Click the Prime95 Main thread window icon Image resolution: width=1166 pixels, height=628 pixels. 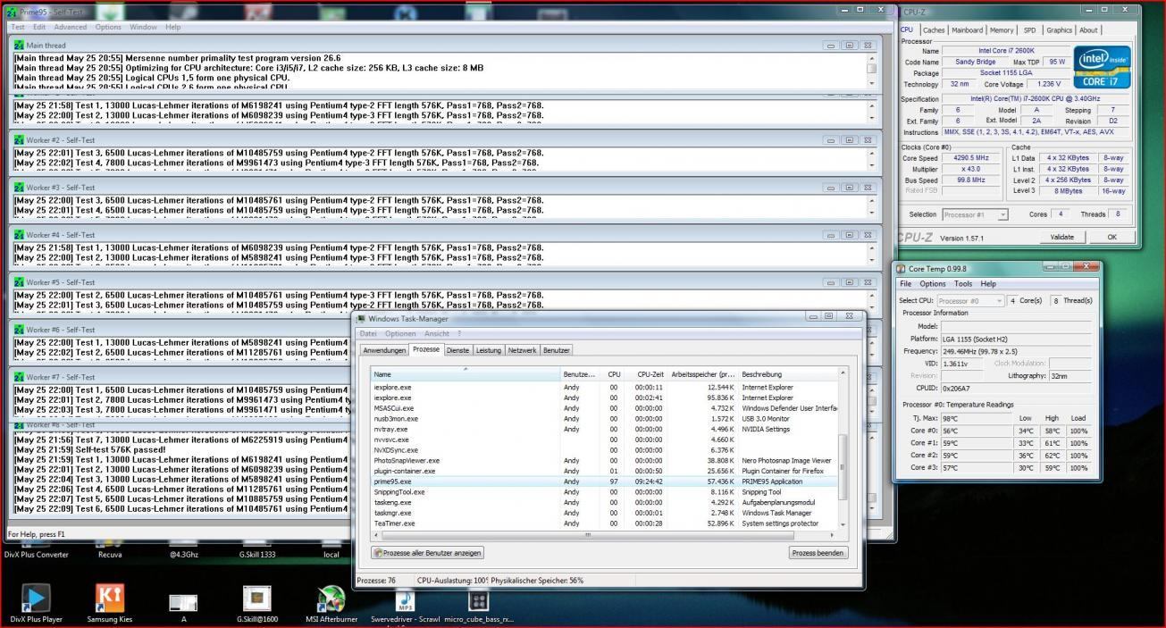19,45
